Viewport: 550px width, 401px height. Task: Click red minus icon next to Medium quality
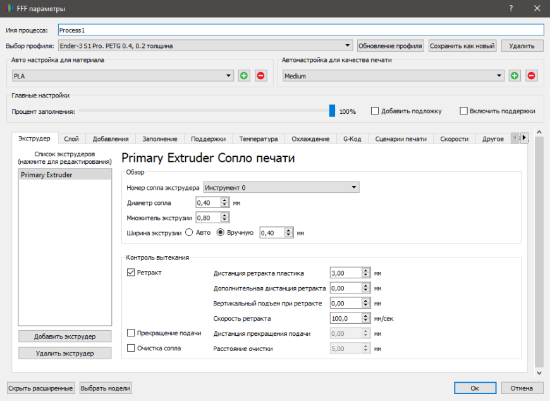click(x=531, y=76)
